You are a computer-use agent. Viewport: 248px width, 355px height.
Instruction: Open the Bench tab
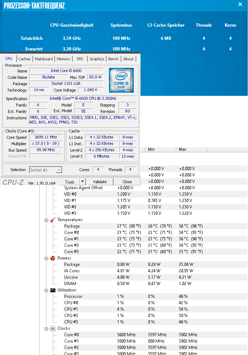click(x=114, y=59)
